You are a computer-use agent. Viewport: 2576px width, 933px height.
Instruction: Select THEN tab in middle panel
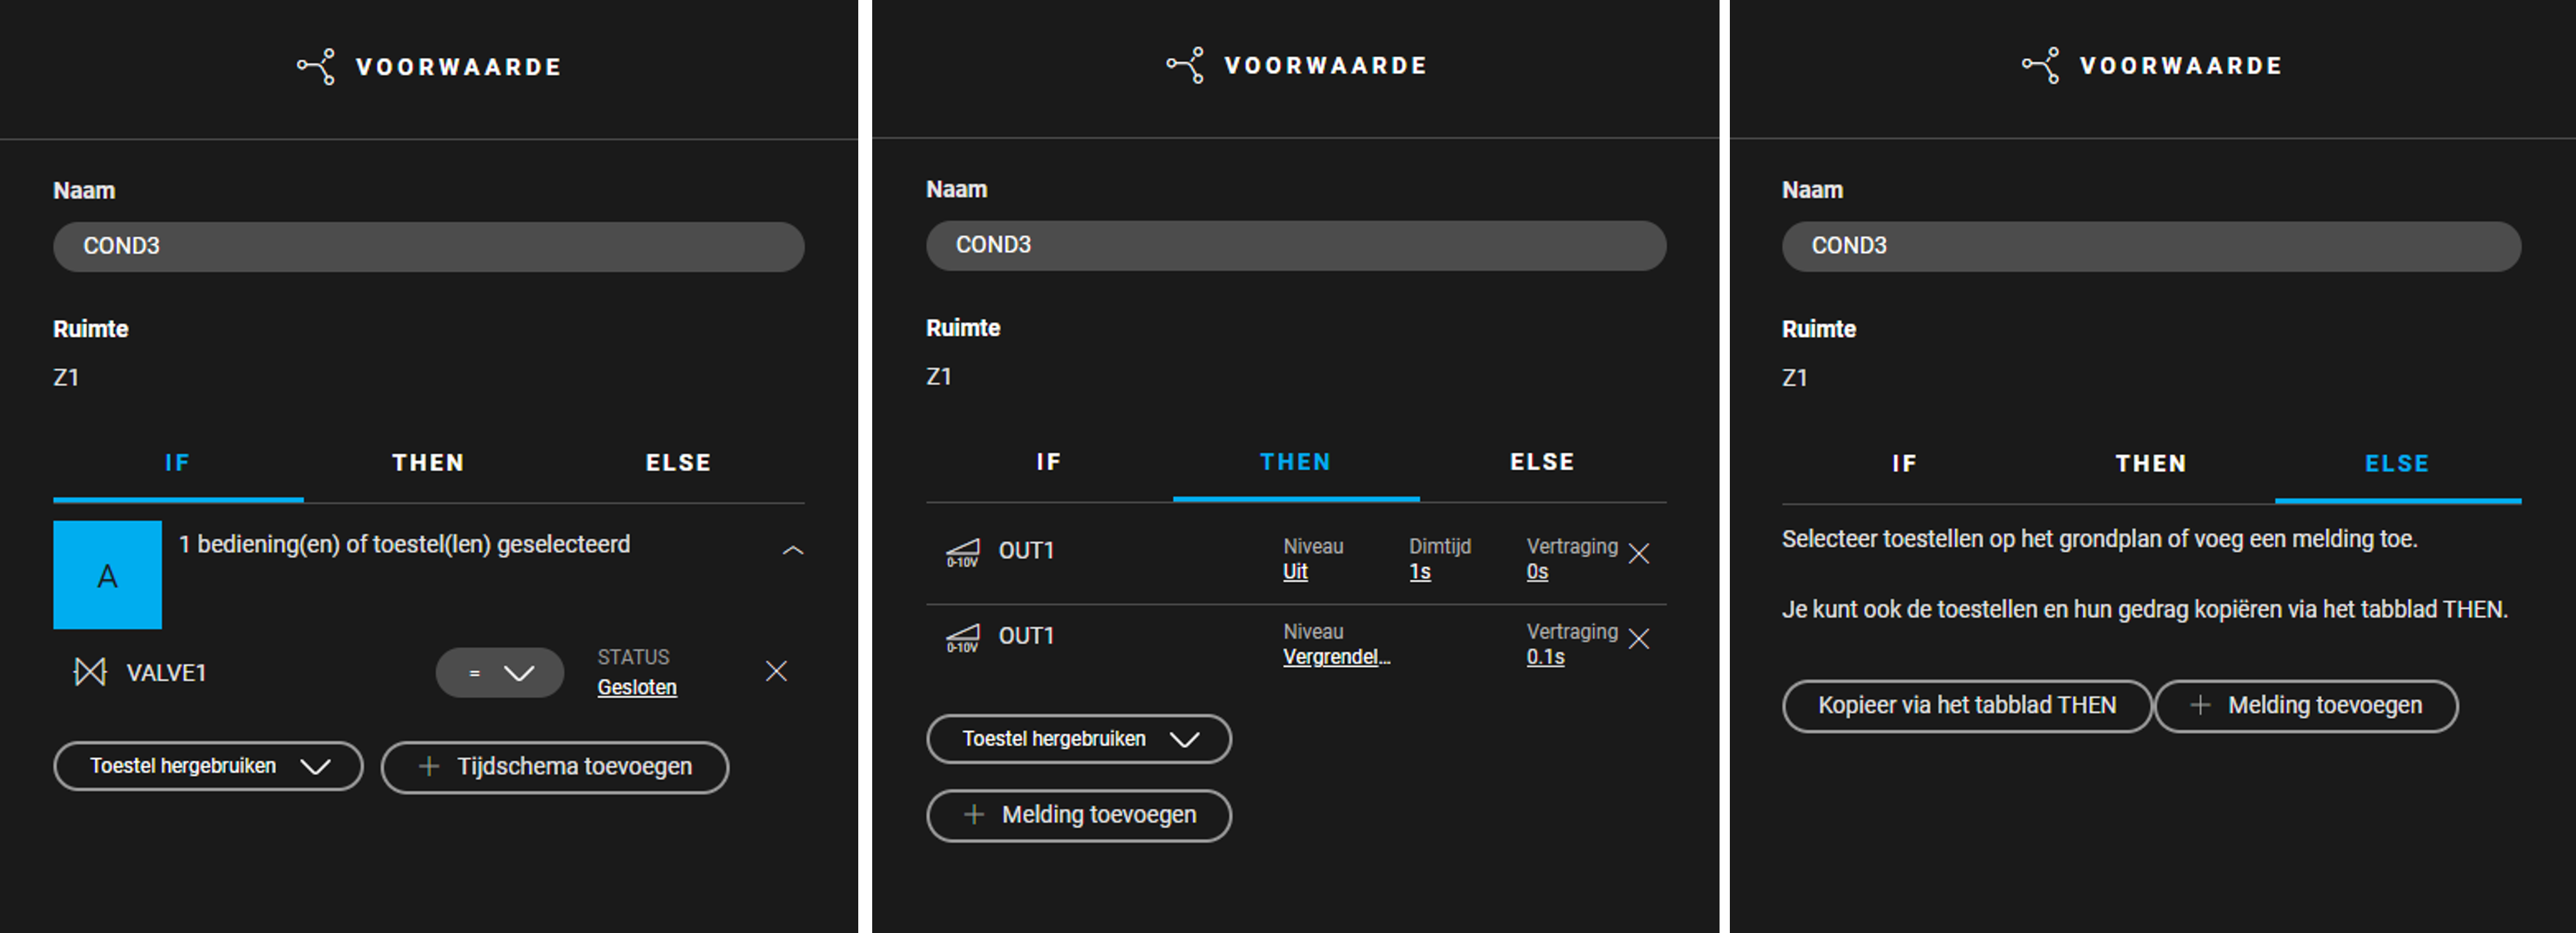click(x=1296, y=462)
